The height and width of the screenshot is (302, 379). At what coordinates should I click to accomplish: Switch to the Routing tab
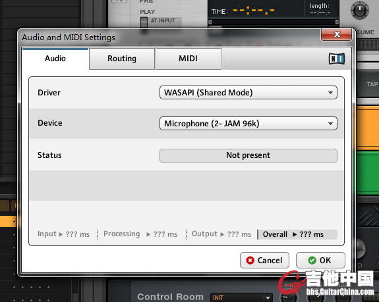[x=122, y=59]
